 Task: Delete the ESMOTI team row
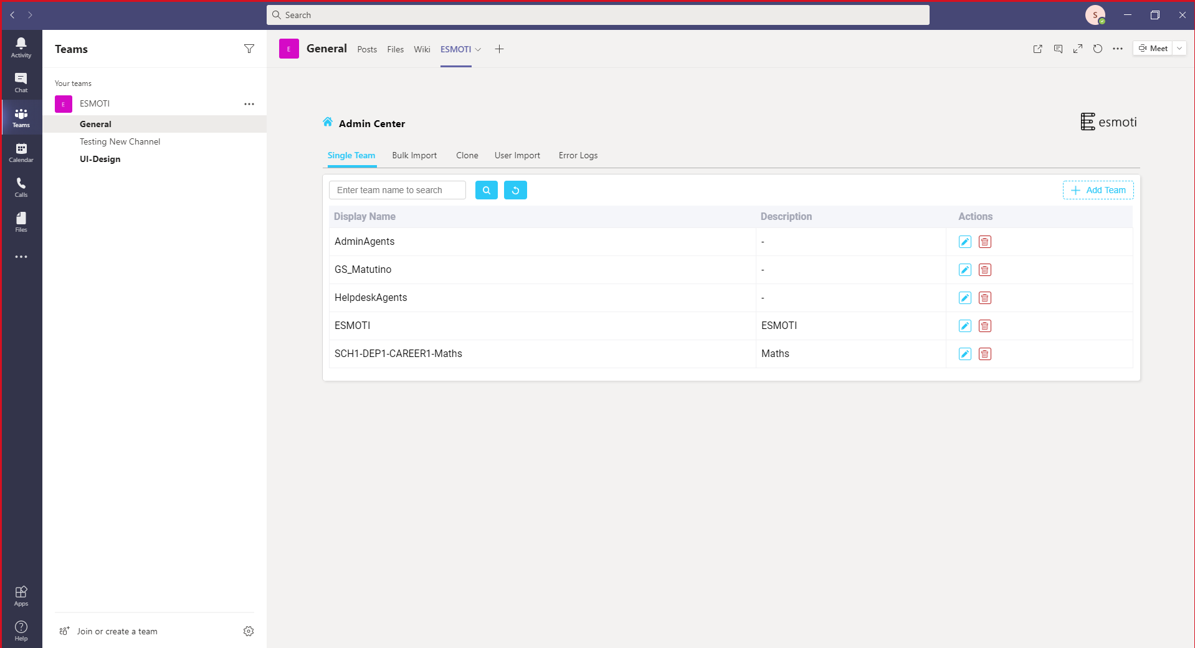985,326
